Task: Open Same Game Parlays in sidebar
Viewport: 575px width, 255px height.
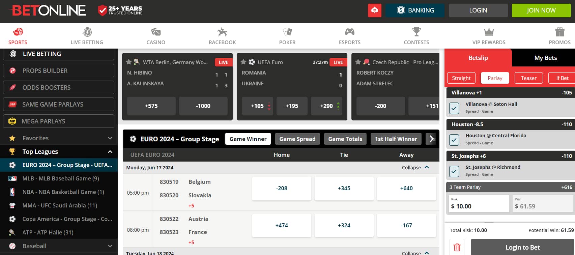Action: click(x=59, y=104)
